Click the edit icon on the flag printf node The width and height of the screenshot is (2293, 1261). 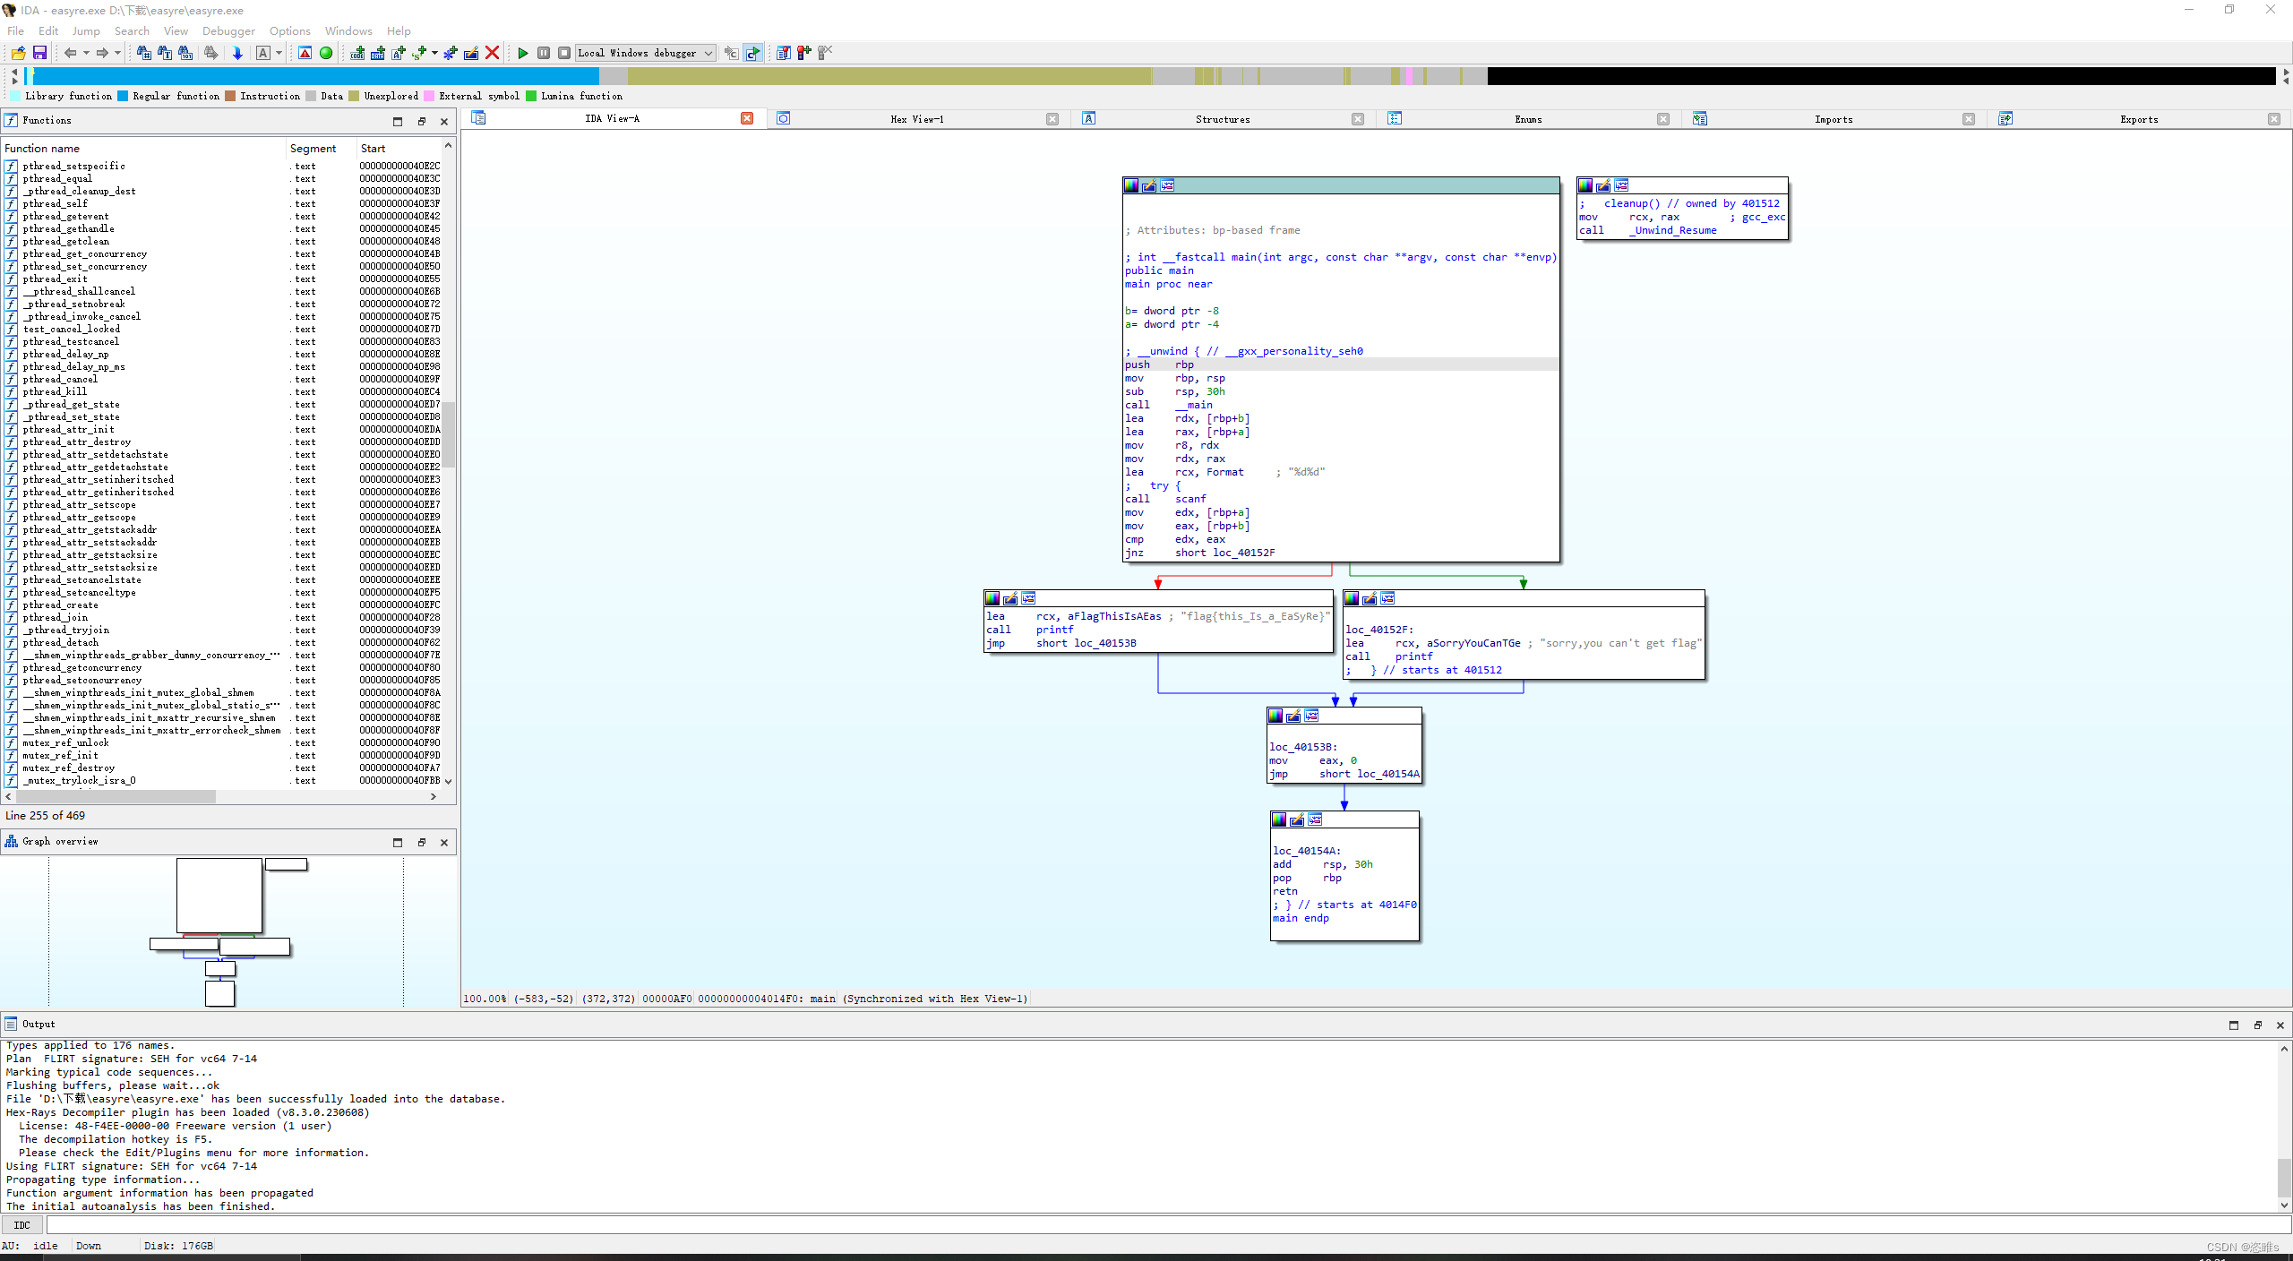click(x=1010, y=598)
